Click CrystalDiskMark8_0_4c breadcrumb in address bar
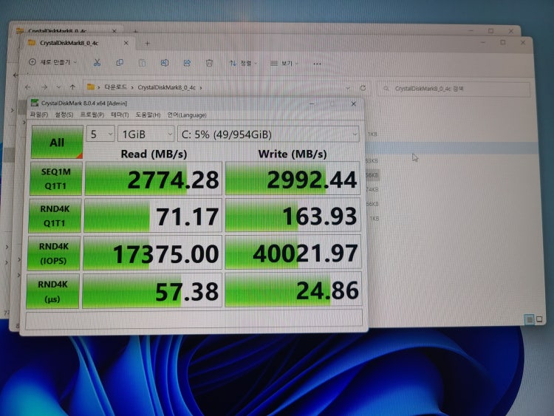 [166, 87]
